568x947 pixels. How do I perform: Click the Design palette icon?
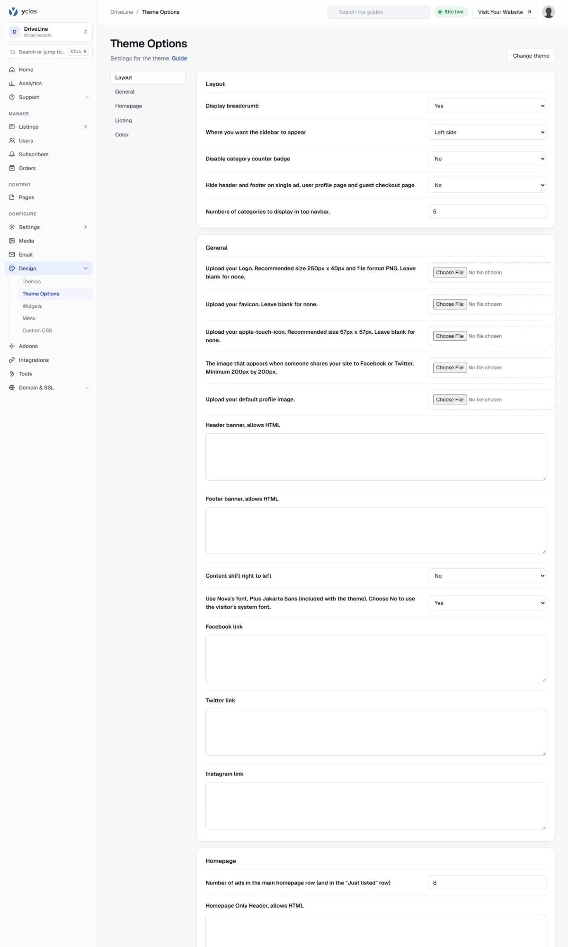[12, 268]
